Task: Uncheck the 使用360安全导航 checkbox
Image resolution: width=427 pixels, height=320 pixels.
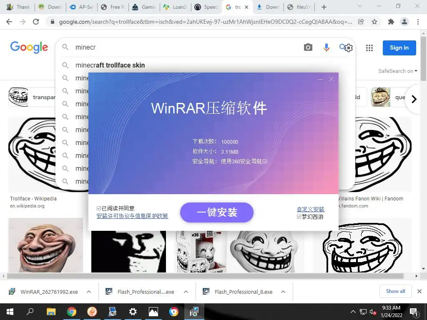Action: (265, 161)
